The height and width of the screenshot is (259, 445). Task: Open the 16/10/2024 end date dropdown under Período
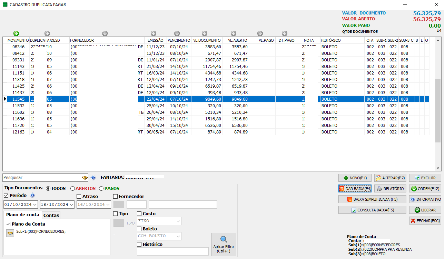click(x=71, y=205)
